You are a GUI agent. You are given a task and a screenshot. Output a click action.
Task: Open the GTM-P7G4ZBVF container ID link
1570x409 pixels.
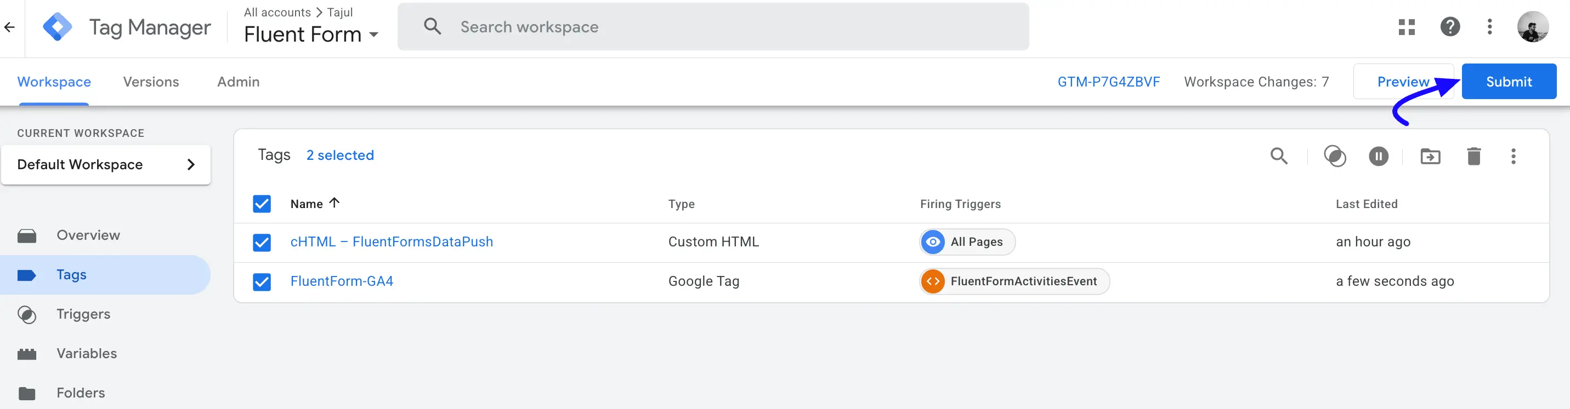1109,82
